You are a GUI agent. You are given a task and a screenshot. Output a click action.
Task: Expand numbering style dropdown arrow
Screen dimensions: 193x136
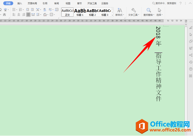point(23,10)
